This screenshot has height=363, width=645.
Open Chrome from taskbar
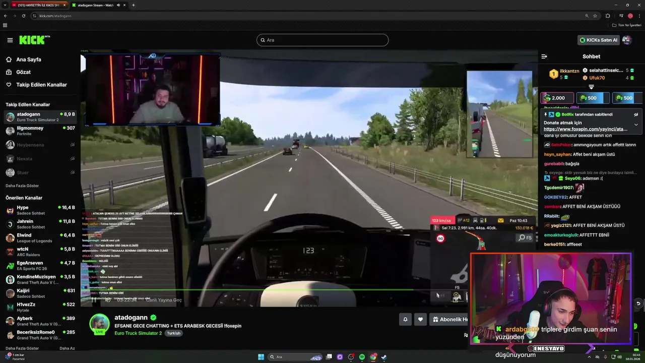(x=373, y=357)
